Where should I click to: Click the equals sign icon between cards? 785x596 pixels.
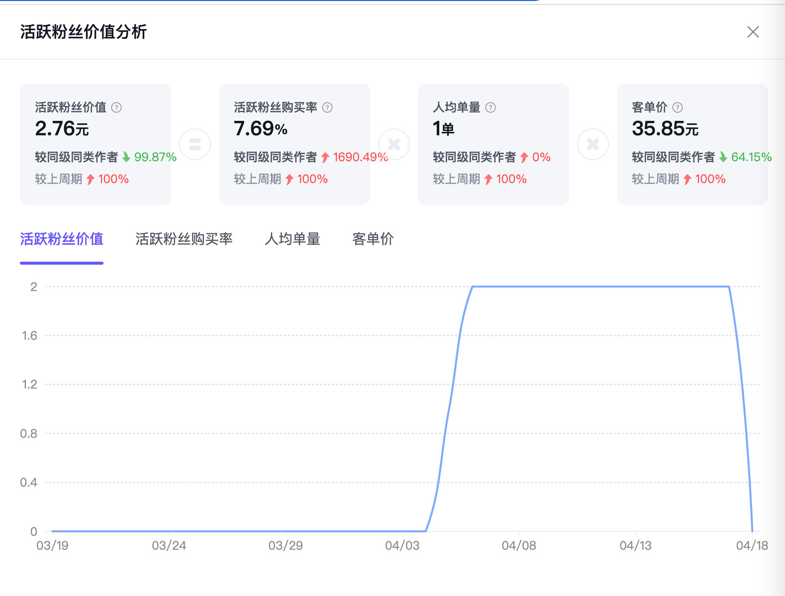tap(195, 144)
